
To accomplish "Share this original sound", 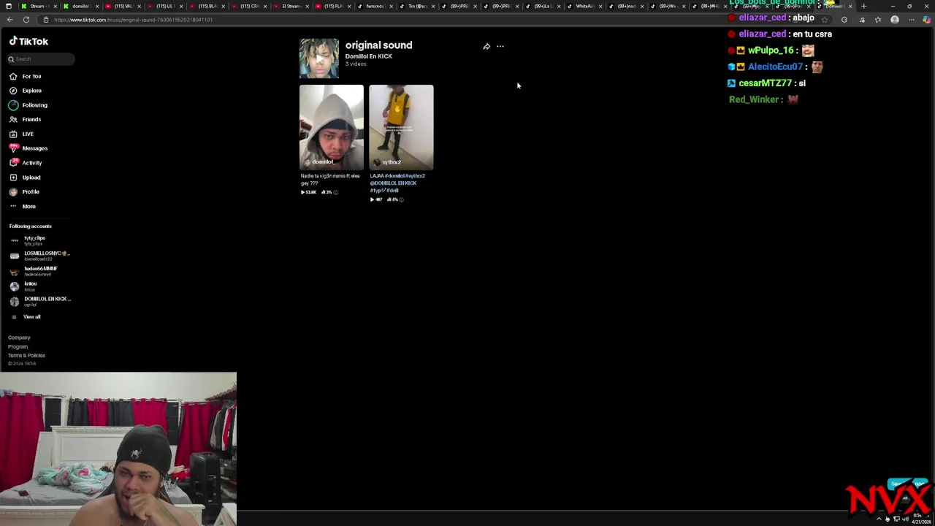I will 486,47.
